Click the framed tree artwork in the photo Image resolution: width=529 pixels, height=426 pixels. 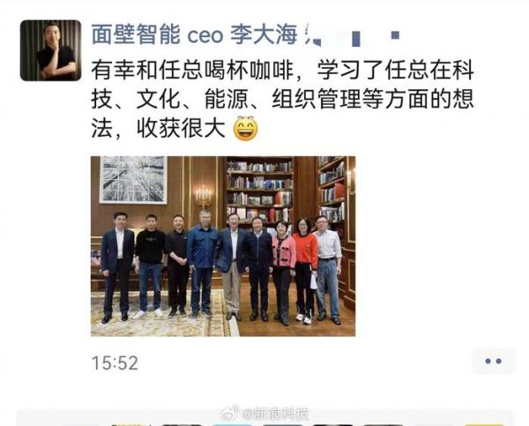tap(134, 179)
